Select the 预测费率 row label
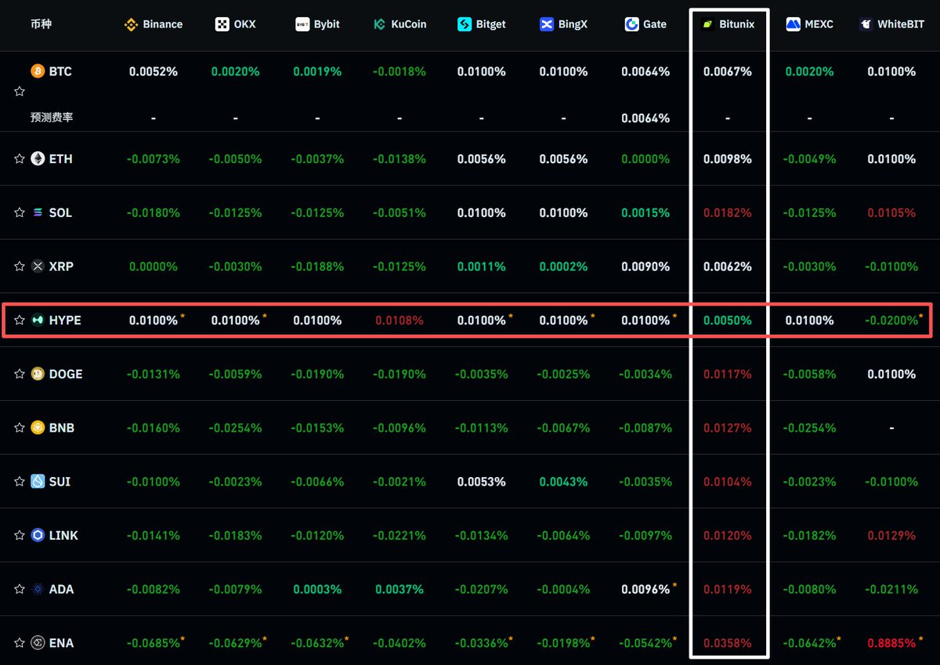This screenshot has width=940, height=665. tap(52, 117)
